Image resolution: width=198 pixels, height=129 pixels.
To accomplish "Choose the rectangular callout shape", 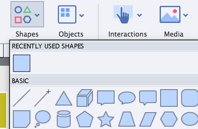I will click(106, 98).
